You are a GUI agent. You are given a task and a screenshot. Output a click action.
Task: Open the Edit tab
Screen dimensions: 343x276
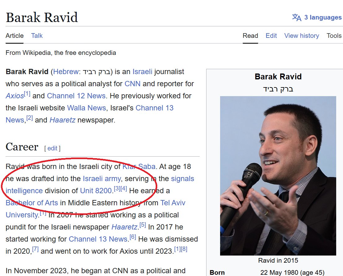pos(271,36)
